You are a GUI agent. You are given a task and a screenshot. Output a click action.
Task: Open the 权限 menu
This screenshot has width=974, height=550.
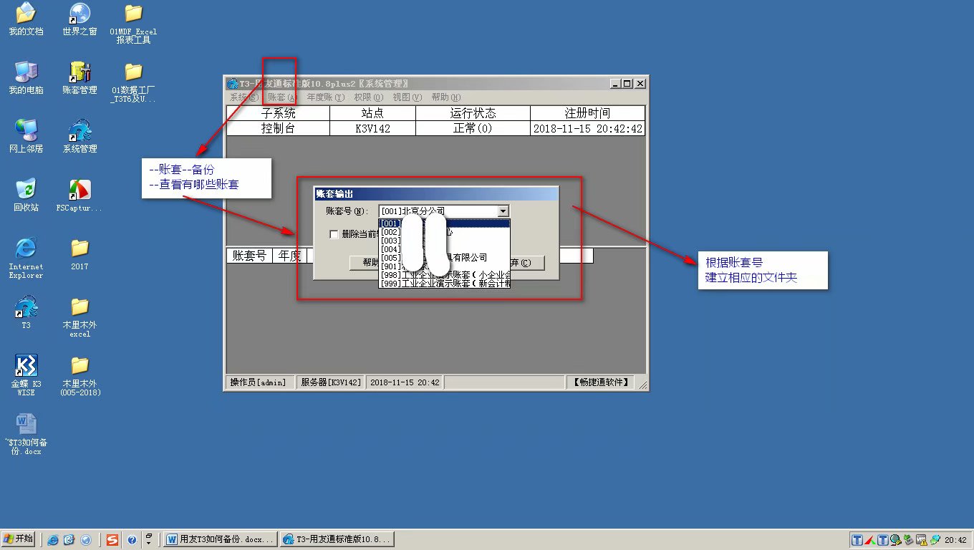[368, 97]
